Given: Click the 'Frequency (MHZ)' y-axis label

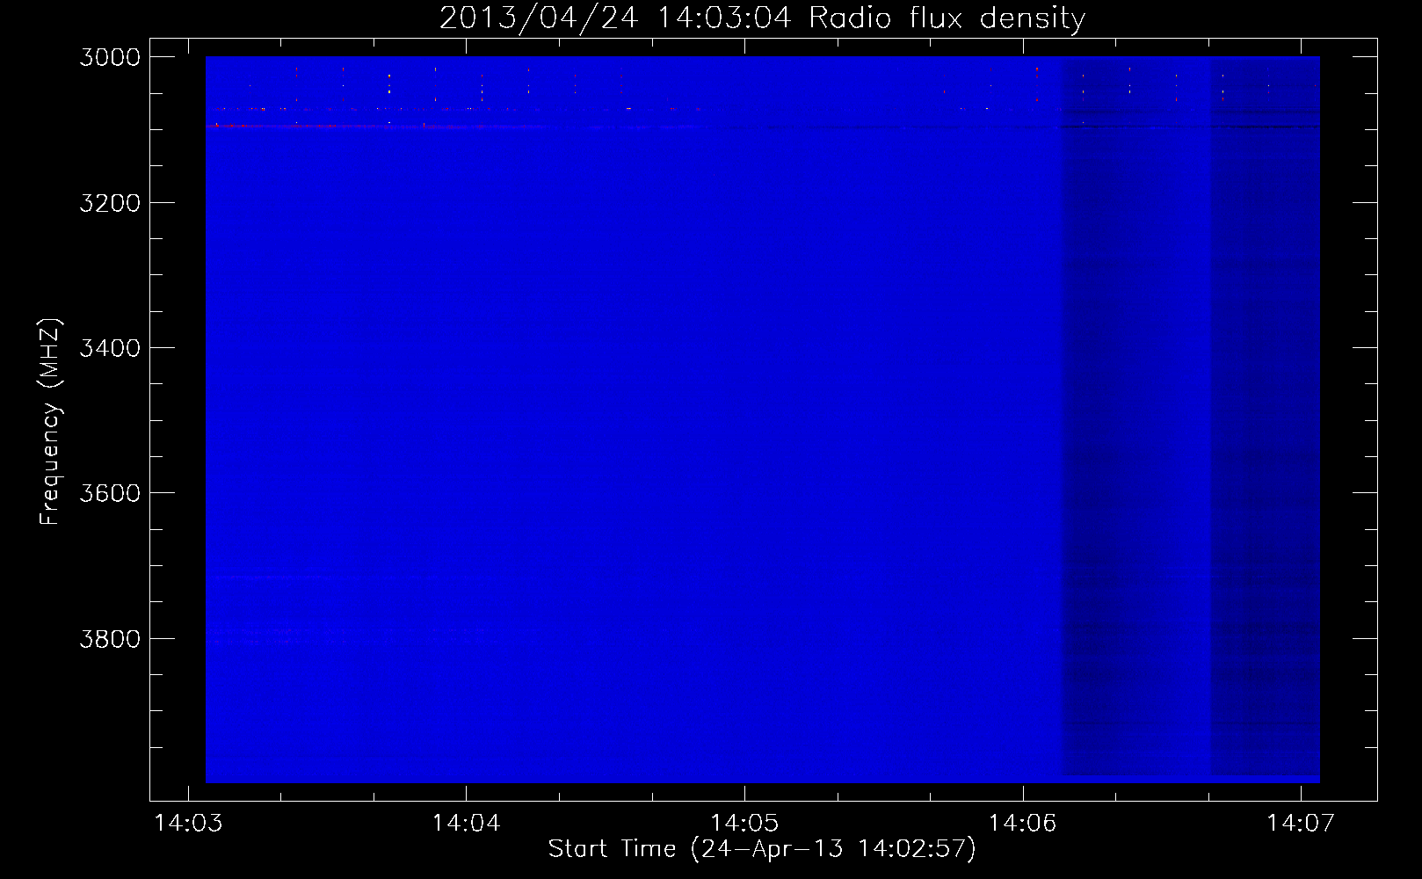Looking at the screenshot, I should click(x=50, y=422).
